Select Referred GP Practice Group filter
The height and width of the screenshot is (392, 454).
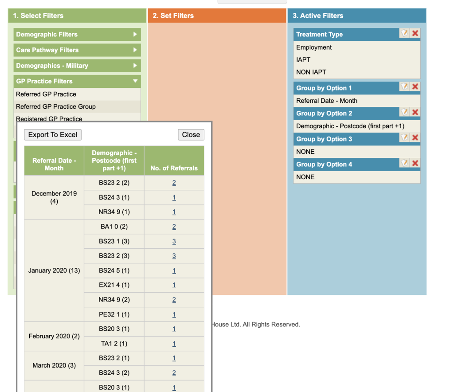pyautogui.click(x=56, y=107)
